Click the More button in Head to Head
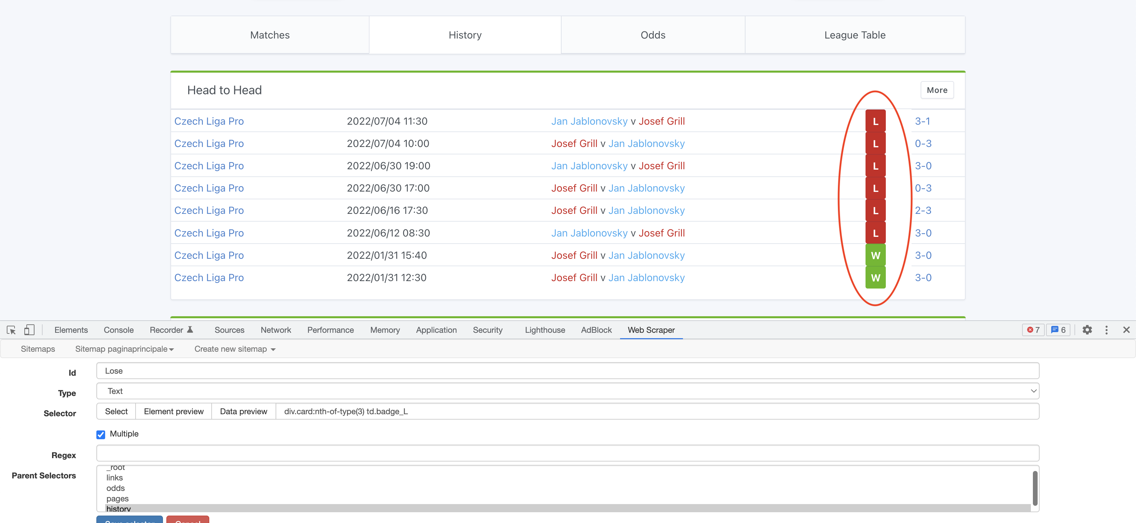1136x523 pixels. (937, 90)
